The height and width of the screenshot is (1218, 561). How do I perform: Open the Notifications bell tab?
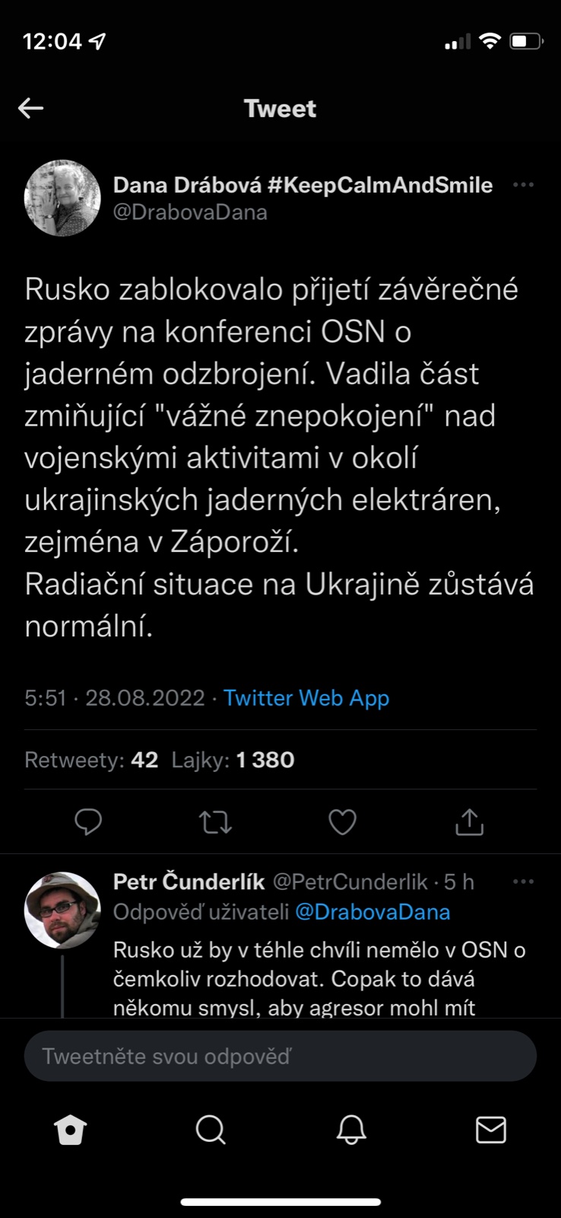351,1130
